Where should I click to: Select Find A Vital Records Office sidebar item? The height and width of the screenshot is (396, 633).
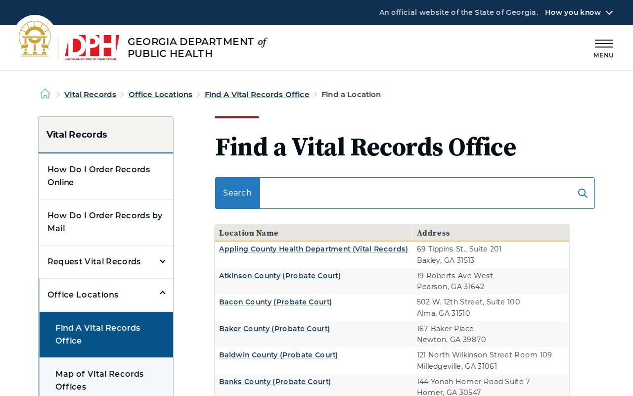(x=106, y=334)
